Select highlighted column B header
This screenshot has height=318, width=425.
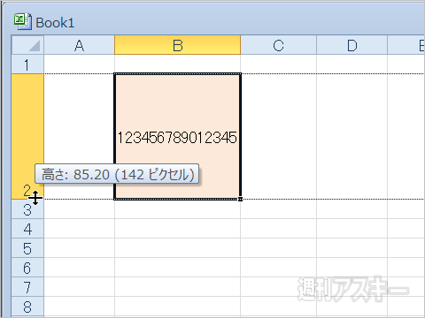click(x=178, y=45)
